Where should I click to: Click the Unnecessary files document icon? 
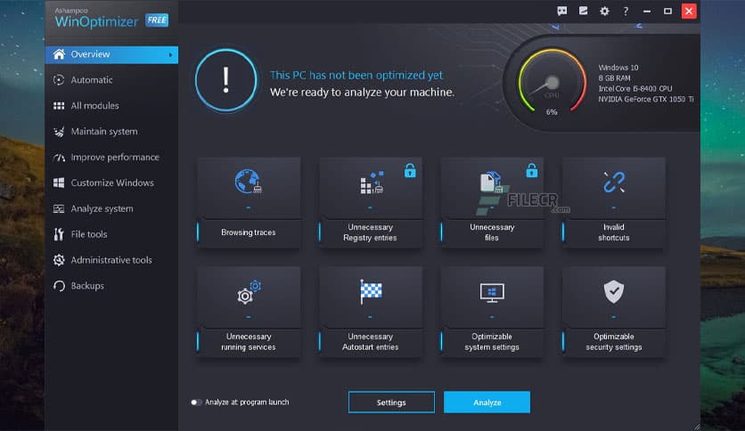(491, 183)
